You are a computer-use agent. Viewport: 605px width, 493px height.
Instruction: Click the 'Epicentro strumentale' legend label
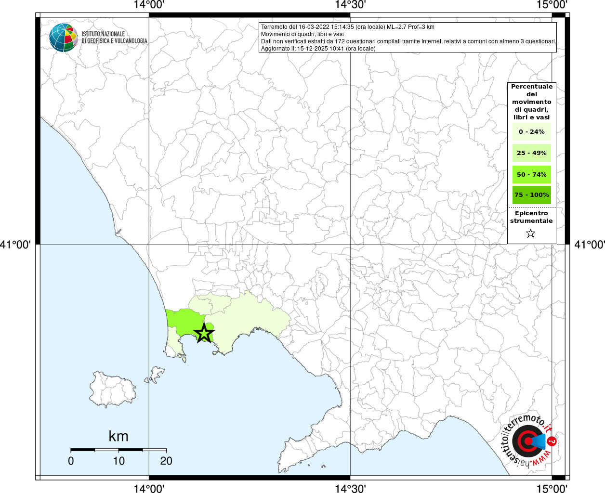point(531,217)
